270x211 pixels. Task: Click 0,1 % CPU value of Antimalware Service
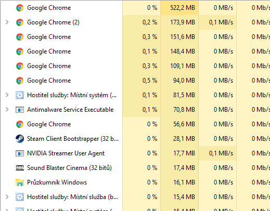tap(150, 110)
